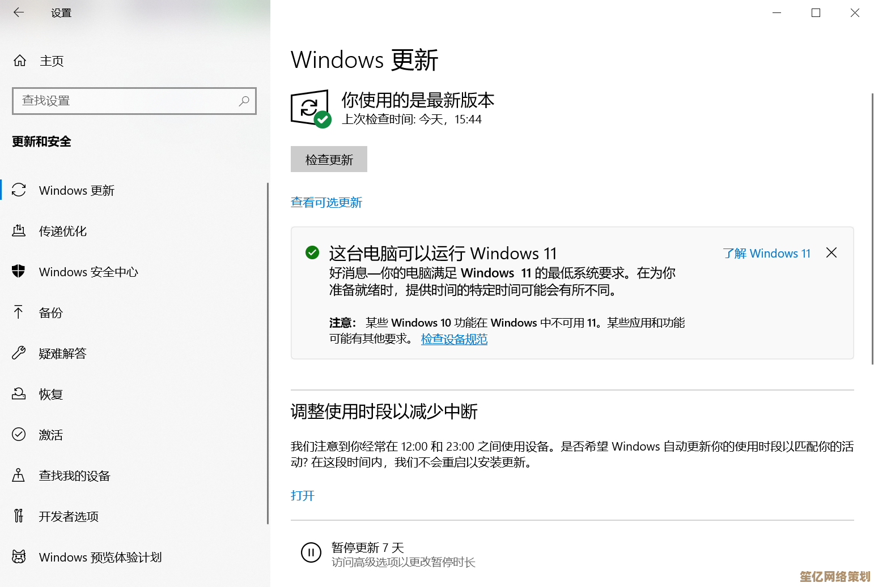Select the 激活 checkmark icon
Image resolution: width=874 pixels, height=587 pixels.
click(x=19, y=435)
